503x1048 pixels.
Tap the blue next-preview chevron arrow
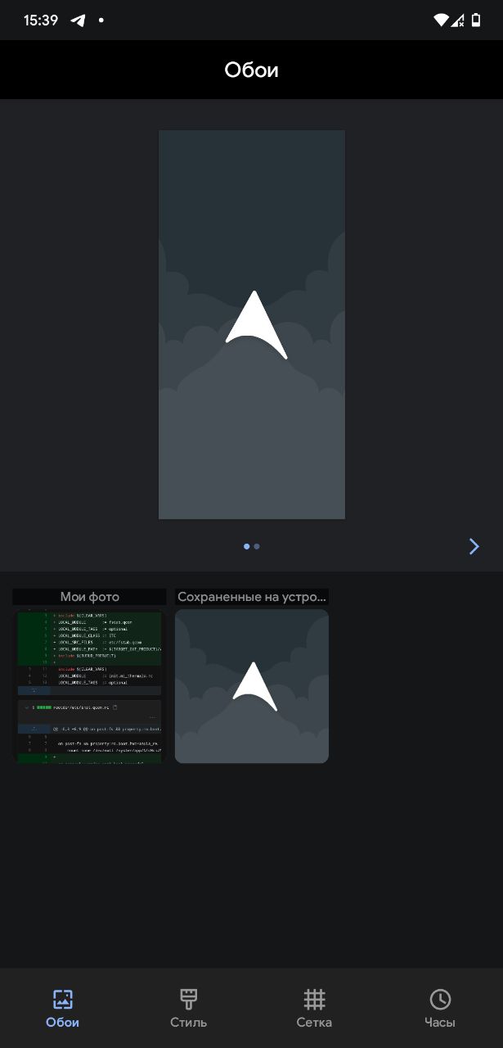(x=474, y=546)
